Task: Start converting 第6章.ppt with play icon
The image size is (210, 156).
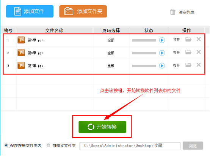Action: coord(162,53)
